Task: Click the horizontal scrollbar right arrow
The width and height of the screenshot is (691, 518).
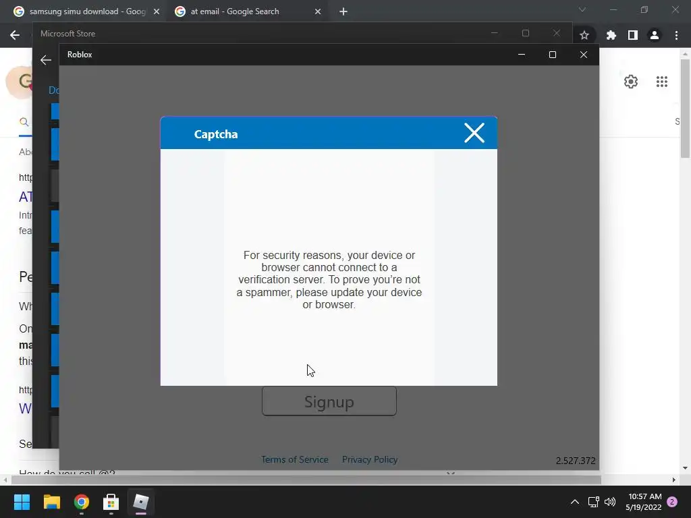Action: click(x=674, y=480)
